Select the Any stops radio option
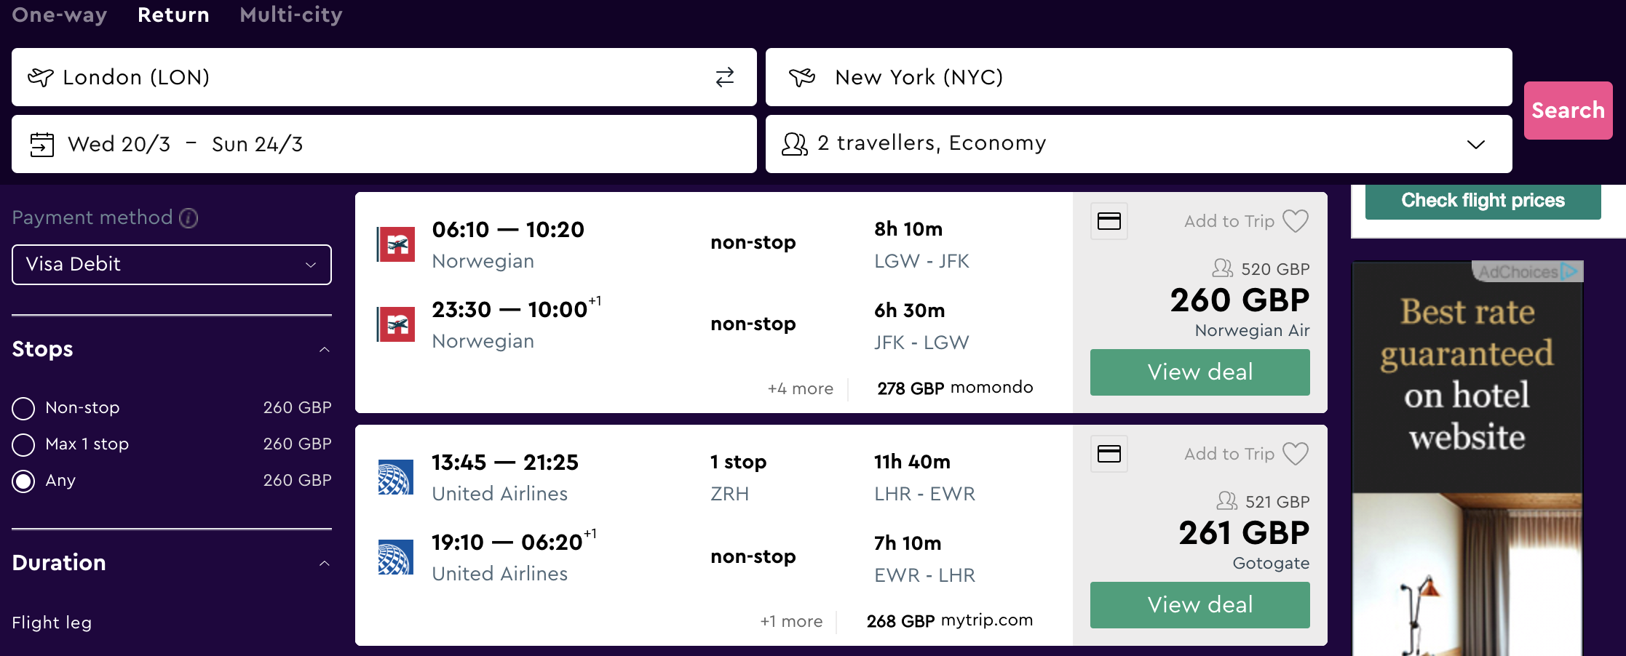Image resolution: width=1626 pixels, height=656 pixels. [x=23, y=481]
